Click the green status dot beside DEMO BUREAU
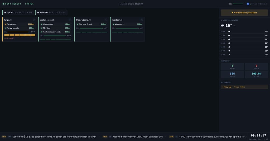 point(3,4)
